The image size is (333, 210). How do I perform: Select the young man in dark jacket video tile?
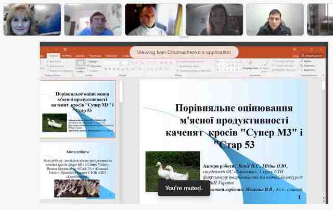click(275, 19)
